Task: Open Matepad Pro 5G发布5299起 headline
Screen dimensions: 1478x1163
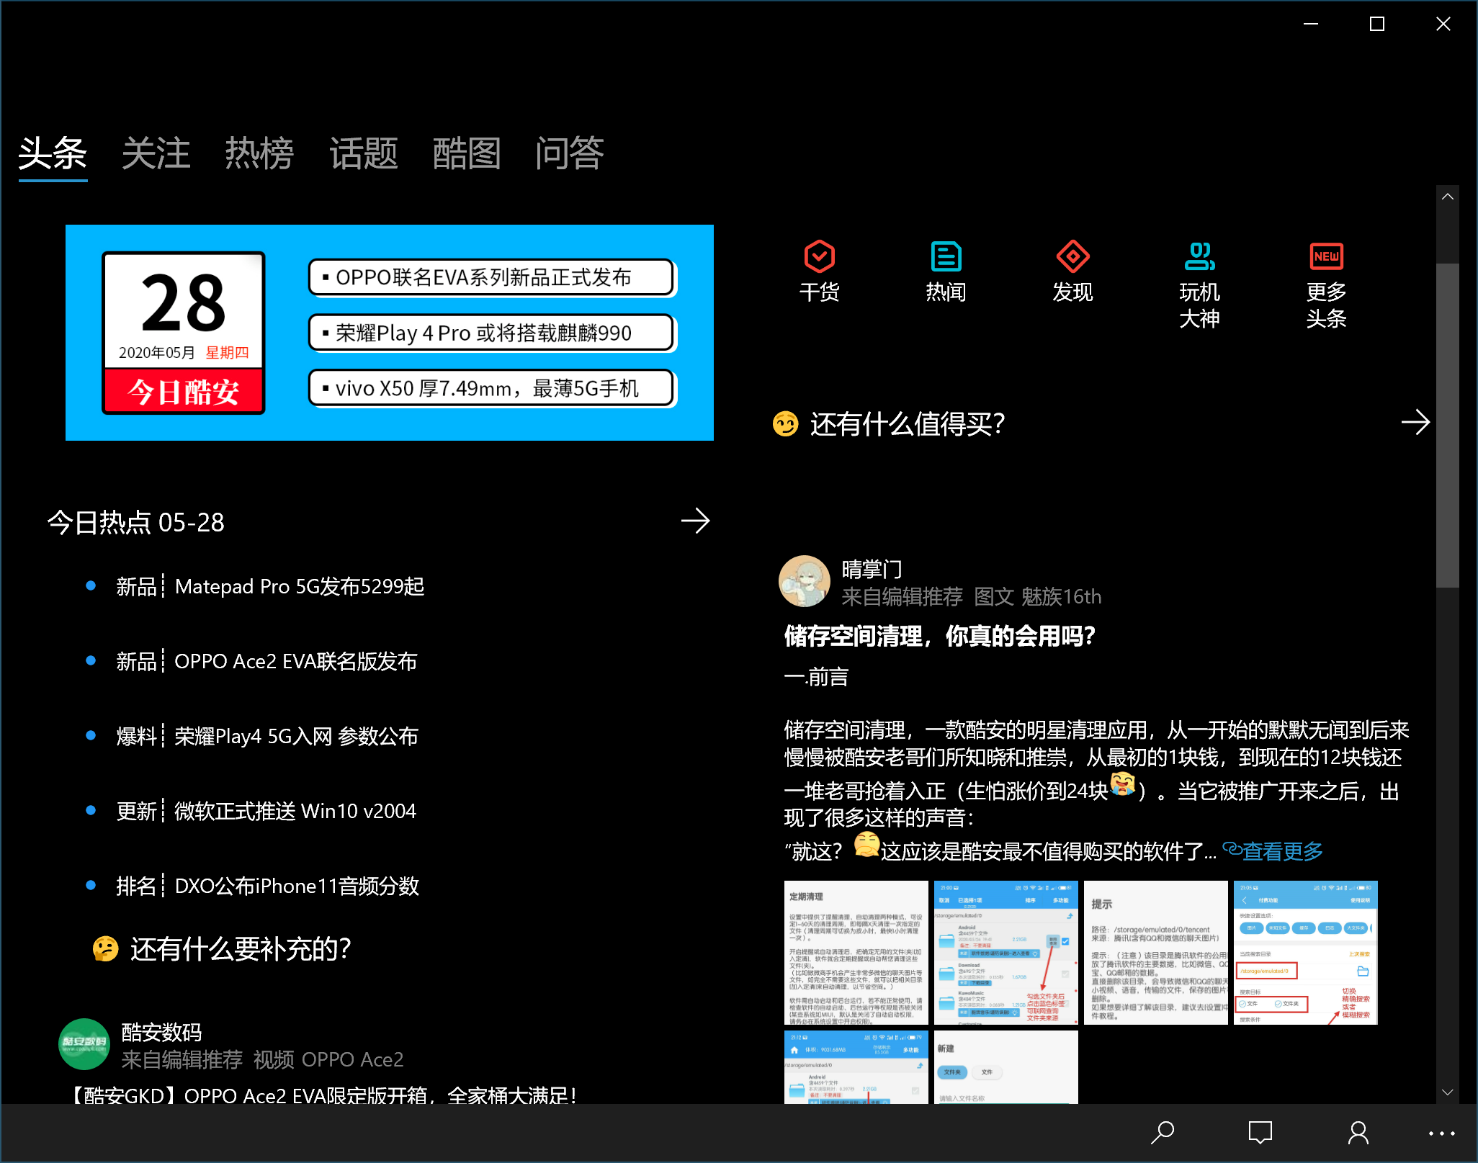Action: [299, 586]
